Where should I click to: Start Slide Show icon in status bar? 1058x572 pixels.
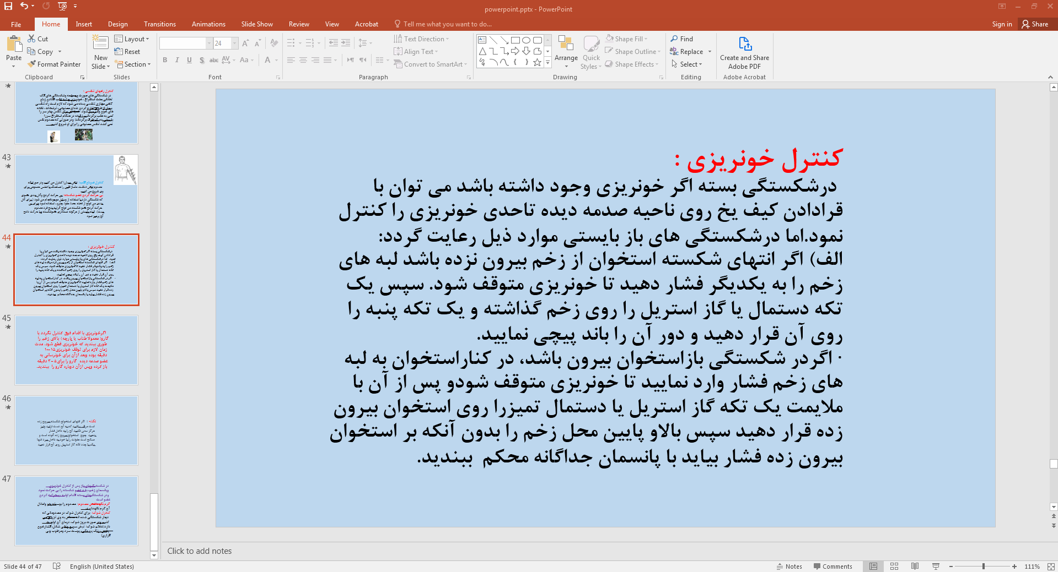[936, 566]
